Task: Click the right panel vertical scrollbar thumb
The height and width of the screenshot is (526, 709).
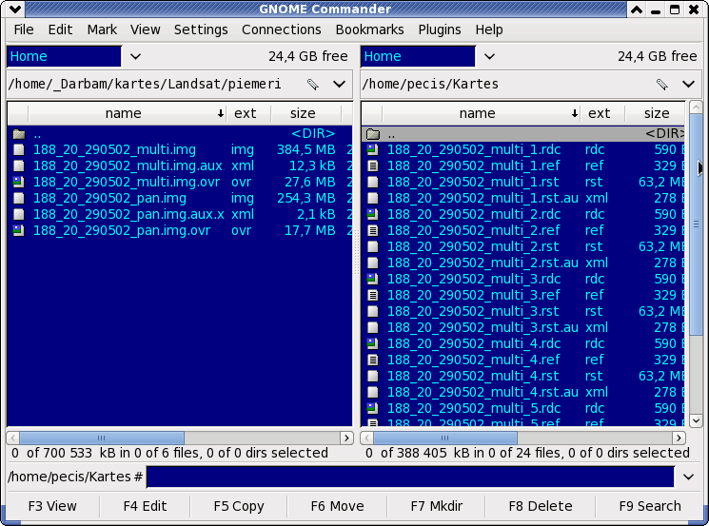Action: pyautogui.click(x=696, y=224)
